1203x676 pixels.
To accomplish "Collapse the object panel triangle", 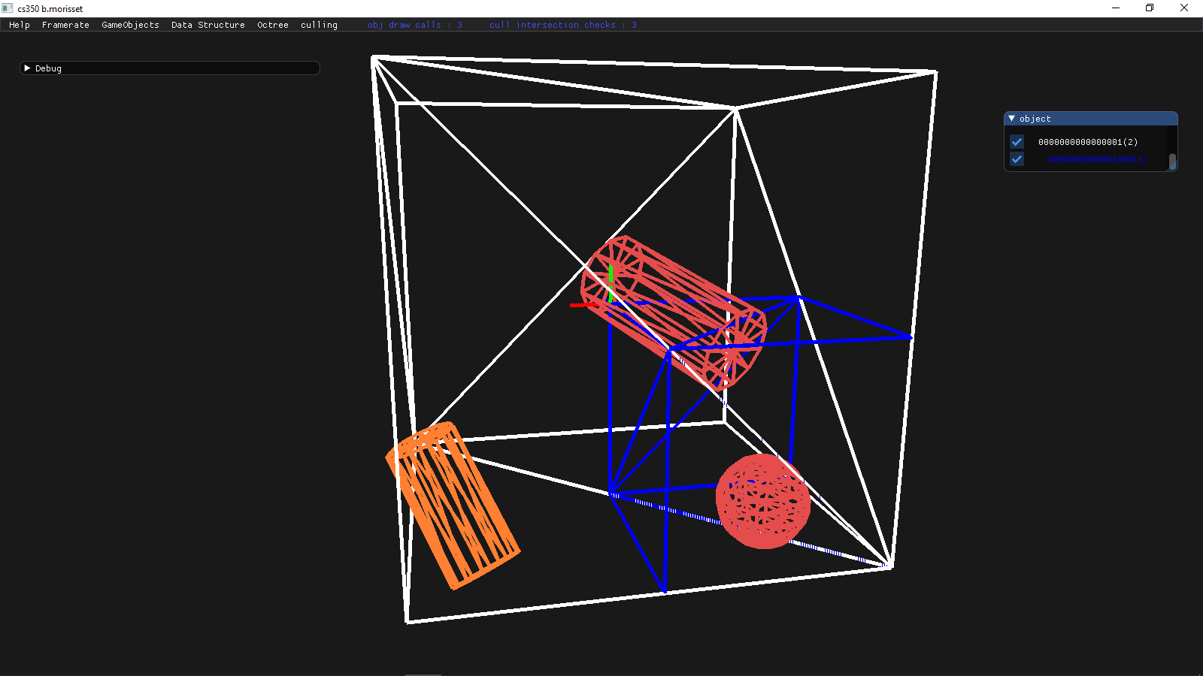I will (1012, 119).
